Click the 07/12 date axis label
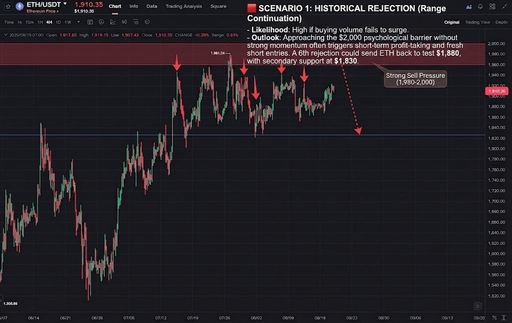 tap(160, 318)
